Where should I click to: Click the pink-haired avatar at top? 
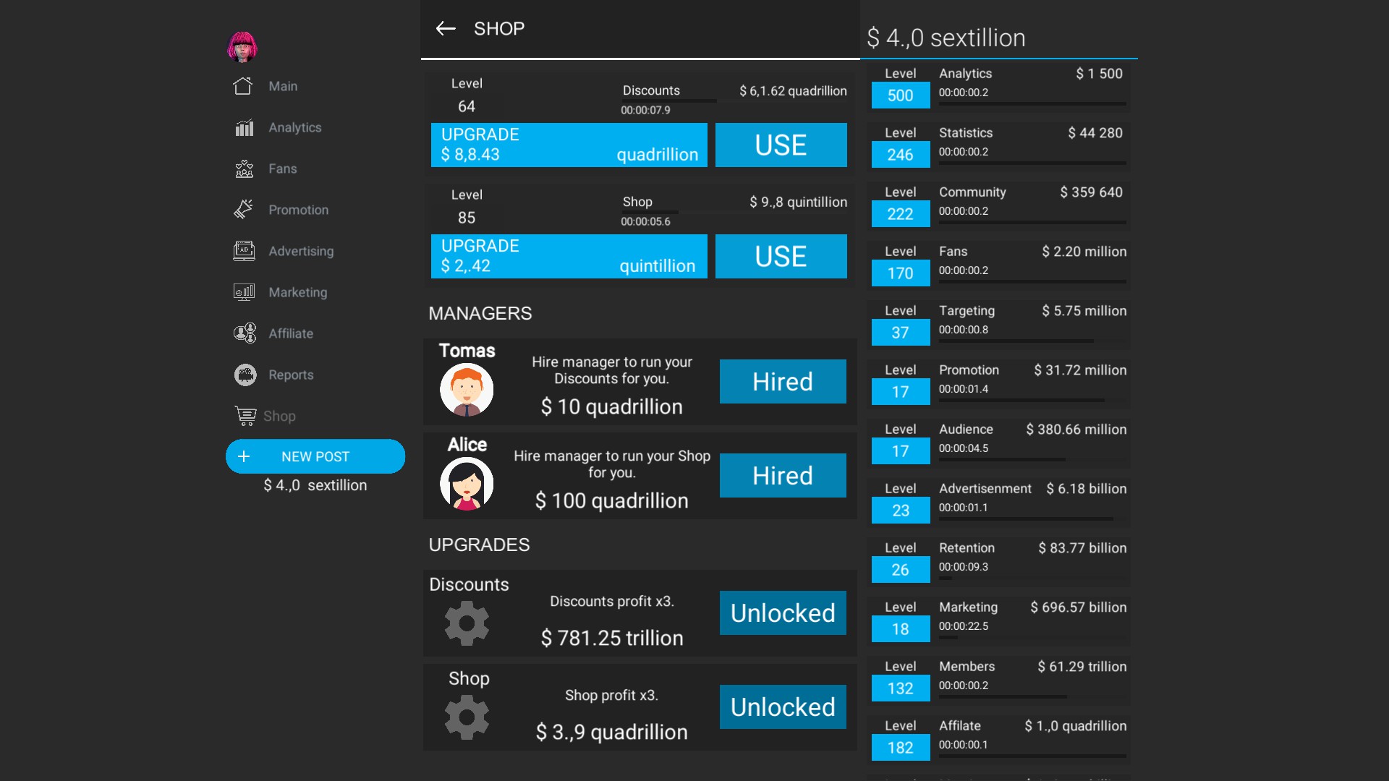click(242, 47)
